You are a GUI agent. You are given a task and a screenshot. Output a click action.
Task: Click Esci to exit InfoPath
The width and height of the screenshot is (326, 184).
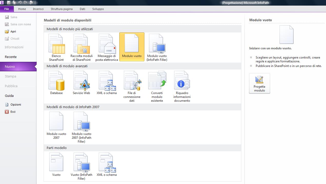coord(10,112)
